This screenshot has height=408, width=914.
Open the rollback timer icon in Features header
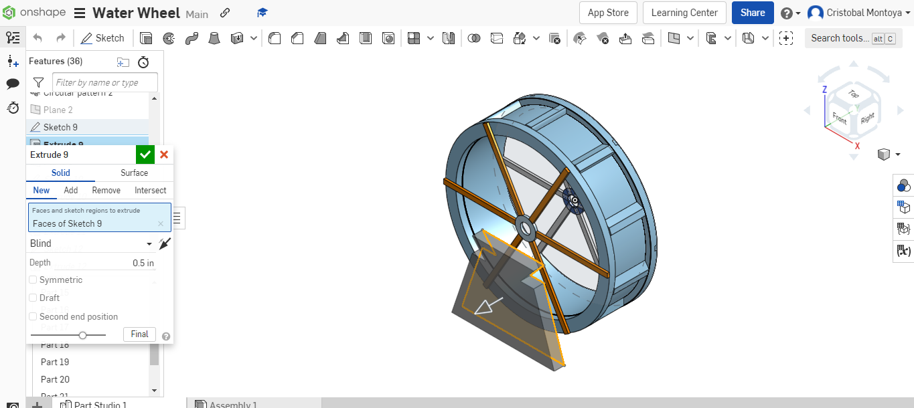point(143,62)
